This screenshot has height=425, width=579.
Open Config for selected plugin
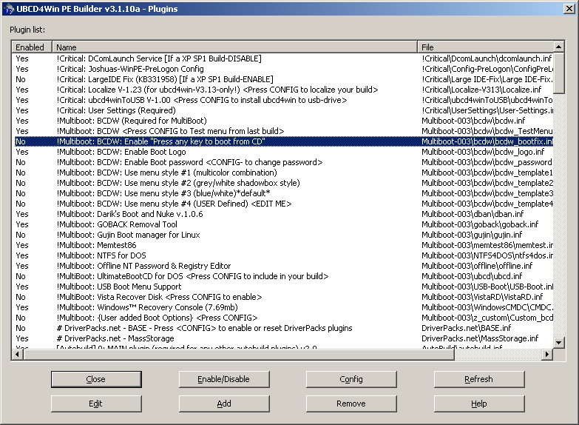(351, 379)
